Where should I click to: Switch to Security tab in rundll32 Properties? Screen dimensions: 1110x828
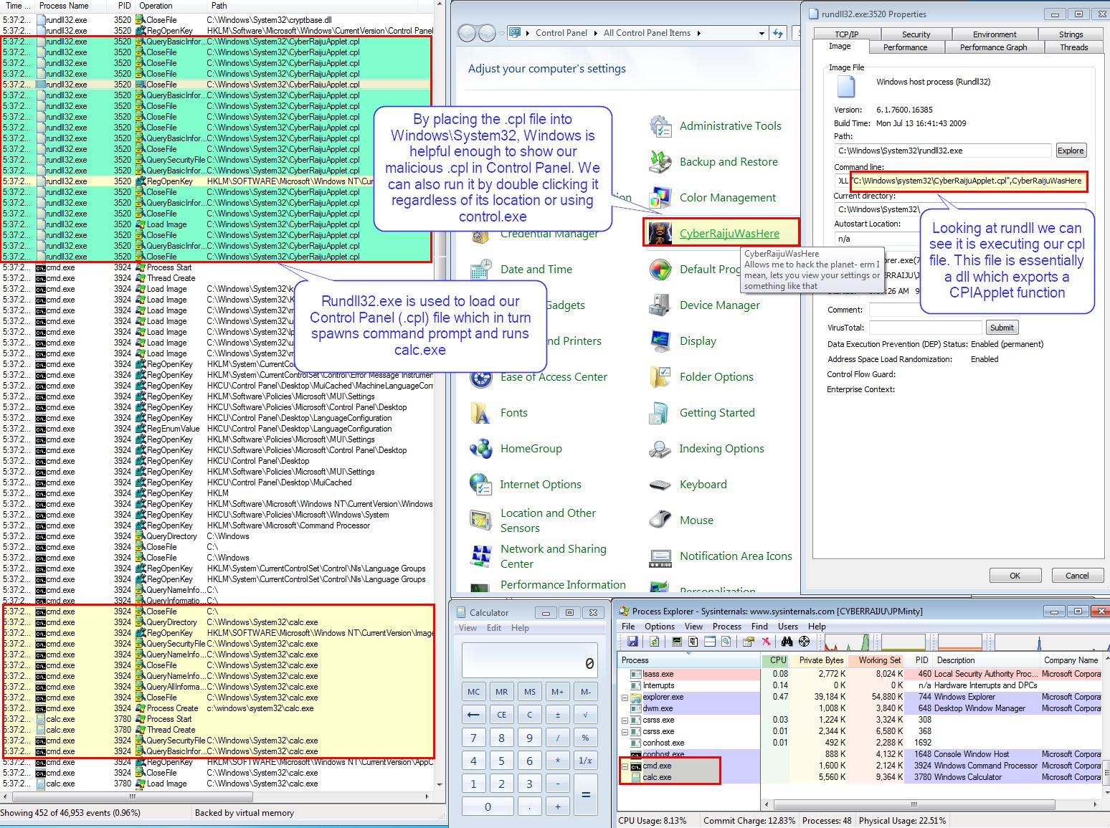916,34
